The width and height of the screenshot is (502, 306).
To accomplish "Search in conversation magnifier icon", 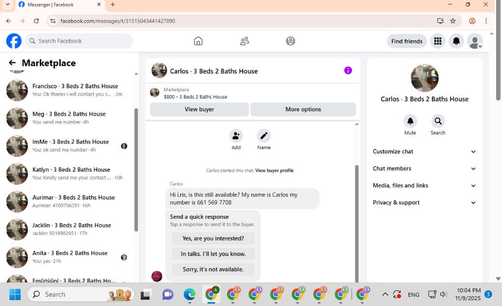I will coord(438,121).
